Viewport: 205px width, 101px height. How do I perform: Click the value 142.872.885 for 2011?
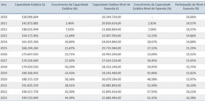pyautogui.click(x=30, y=23)
